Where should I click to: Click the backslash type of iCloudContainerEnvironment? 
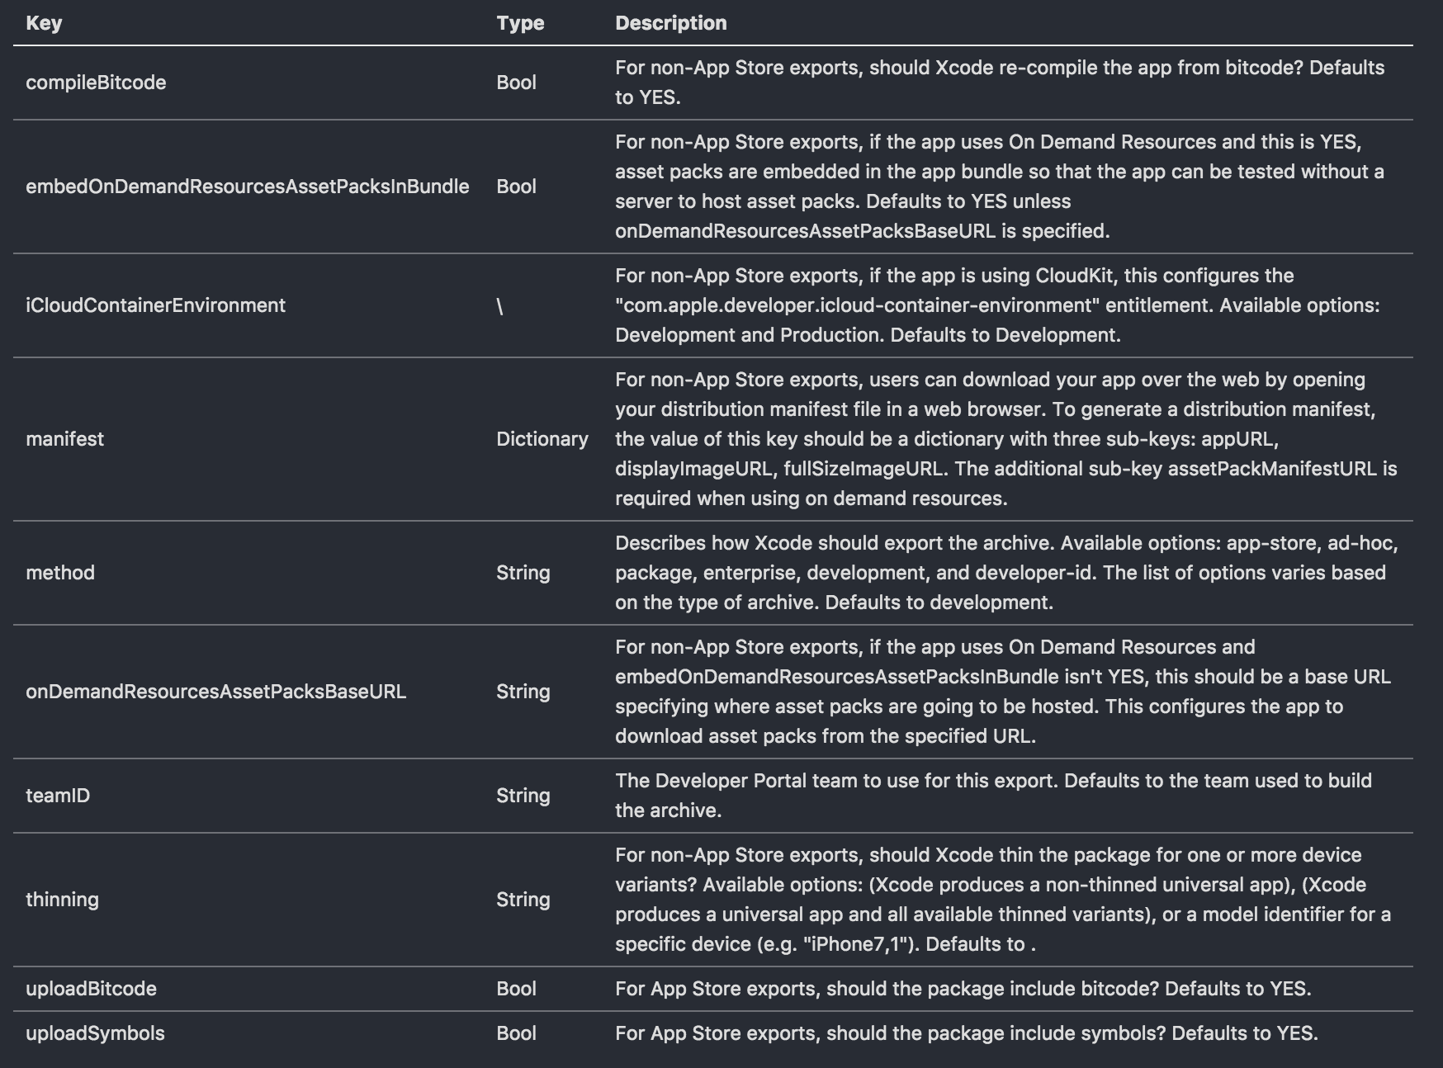(499, 306)
